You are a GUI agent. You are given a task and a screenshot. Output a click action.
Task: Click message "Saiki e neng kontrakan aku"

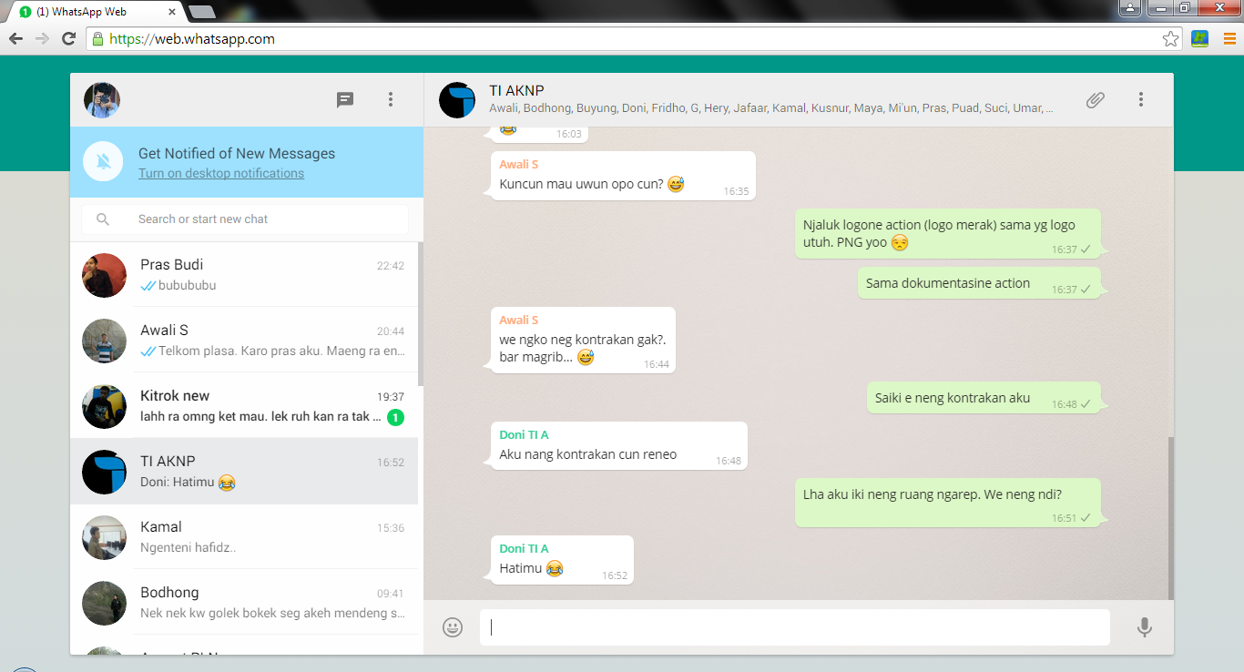pyautogui.click(x=984, y=398)
